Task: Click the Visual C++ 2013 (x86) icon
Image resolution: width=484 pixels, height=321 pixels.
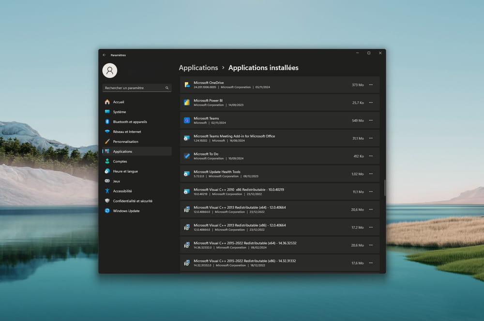Action: coord(187,228)
